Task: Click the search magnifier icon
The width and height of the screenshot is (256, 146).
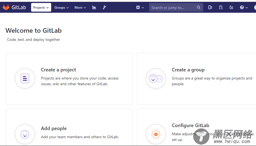Action: pos(199,7)
